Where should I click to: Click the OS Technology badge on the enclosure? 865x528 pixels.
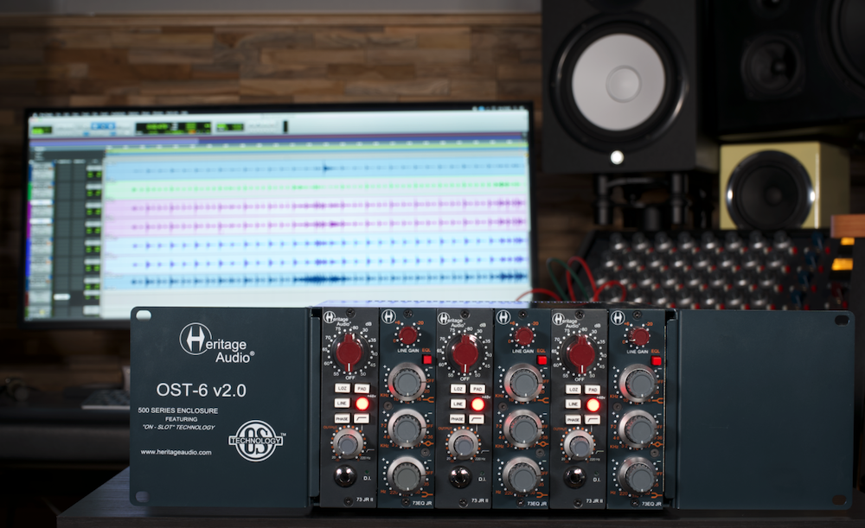pos(256,441)
